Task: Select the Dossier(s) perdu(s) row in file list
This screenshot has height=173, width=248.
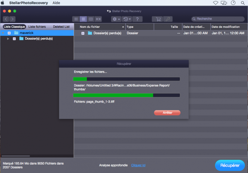Action: (x=161, y=33)
